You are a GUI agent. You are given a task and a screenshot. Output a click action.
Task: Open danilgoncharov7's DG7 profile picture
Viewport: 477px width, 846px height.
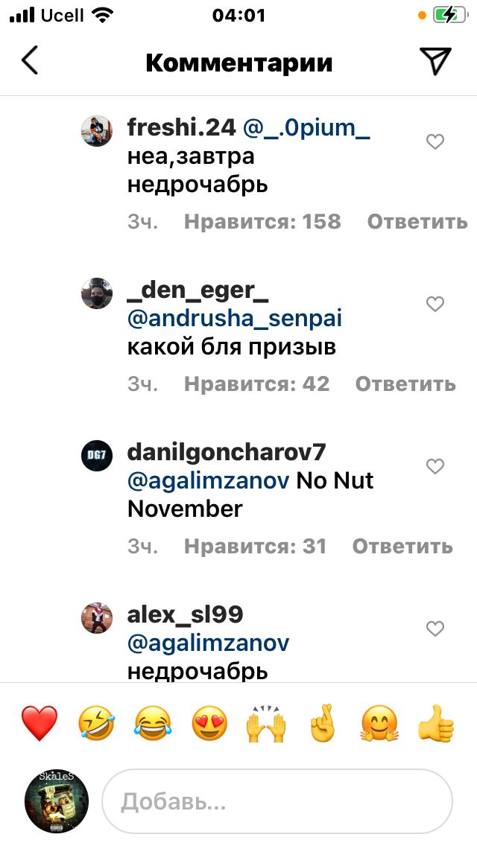(97, 456)
